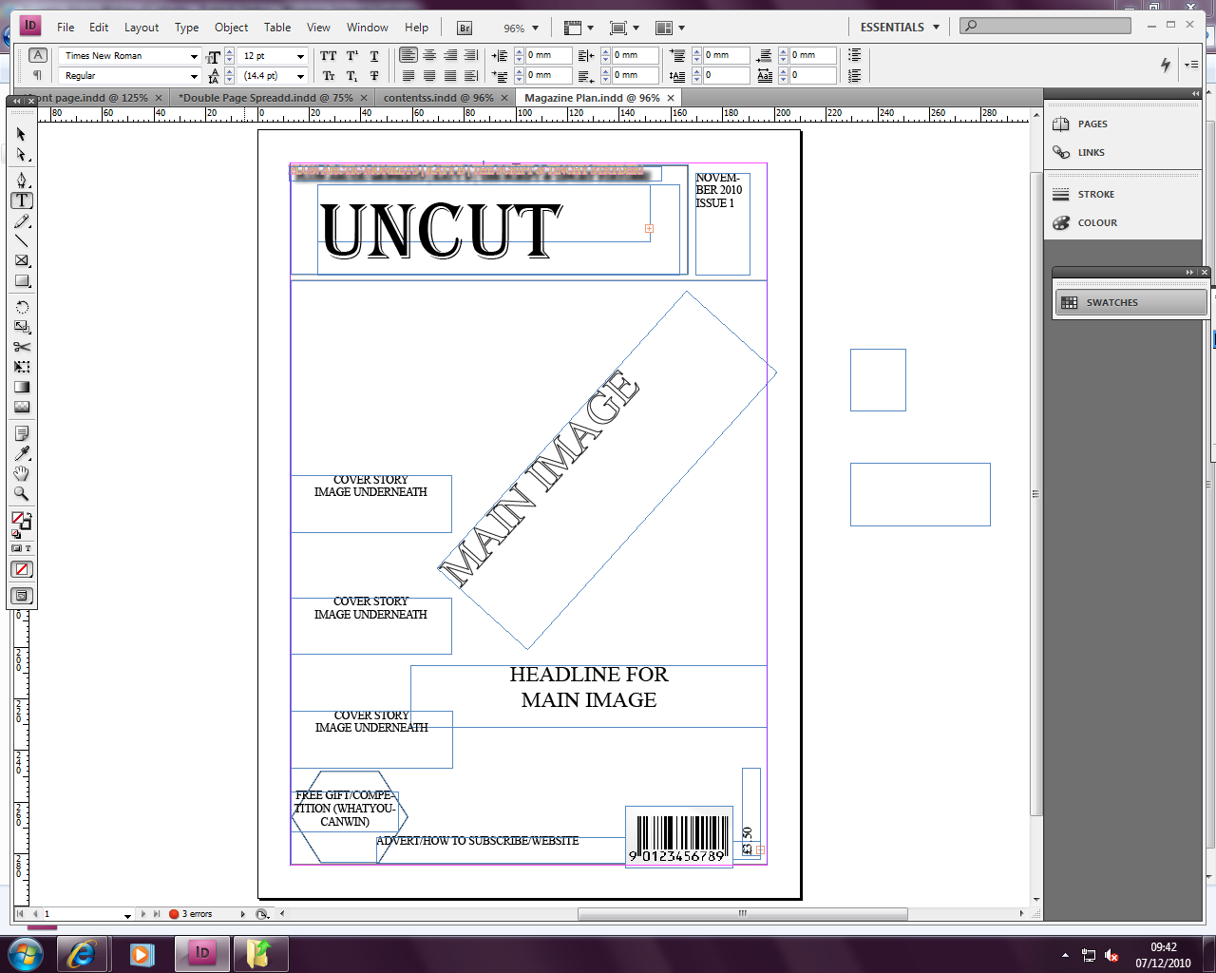This screenshot has height=973, width=1216.
Task: Select the Scissors tool
Action: point(21,347)
